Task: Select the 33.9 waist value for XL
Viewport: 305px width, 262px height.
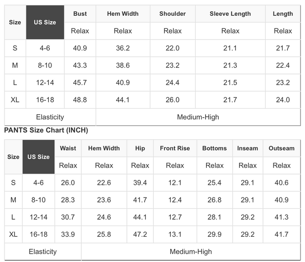Action: 68,234
